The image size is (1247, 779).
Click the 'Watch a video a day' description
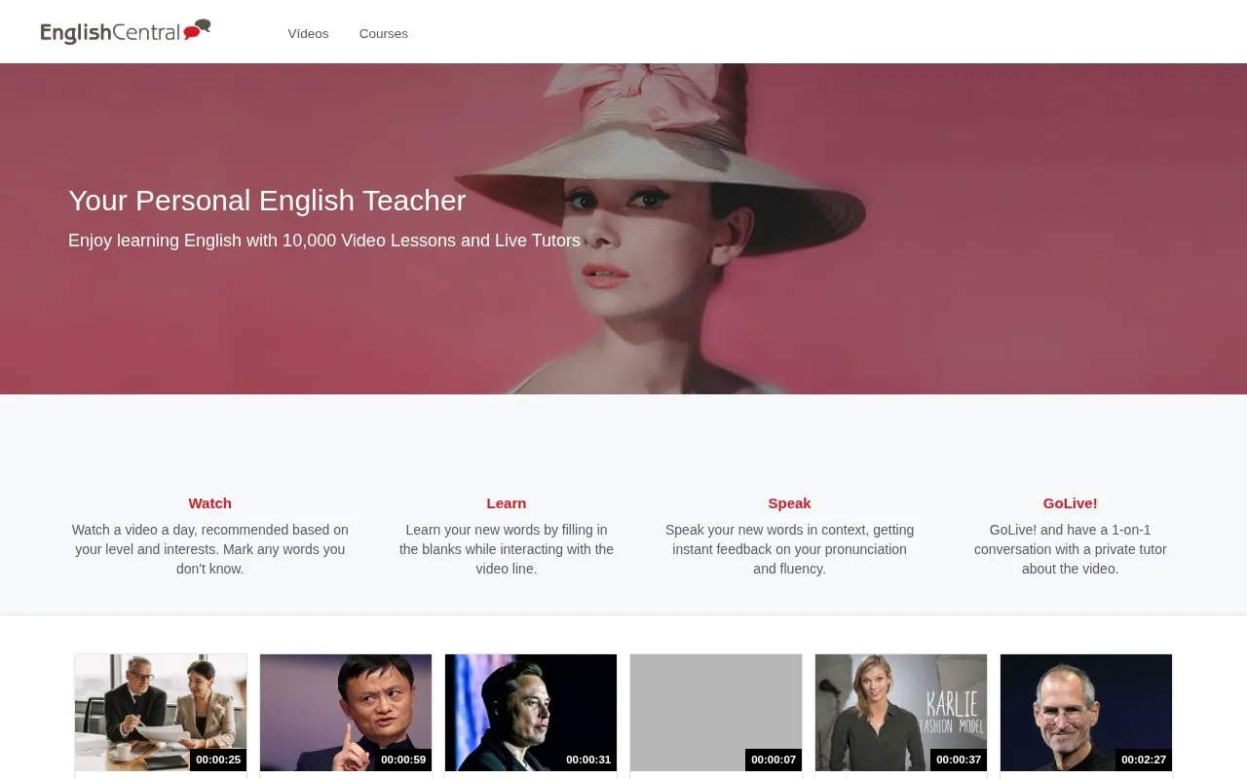(210, 549)
